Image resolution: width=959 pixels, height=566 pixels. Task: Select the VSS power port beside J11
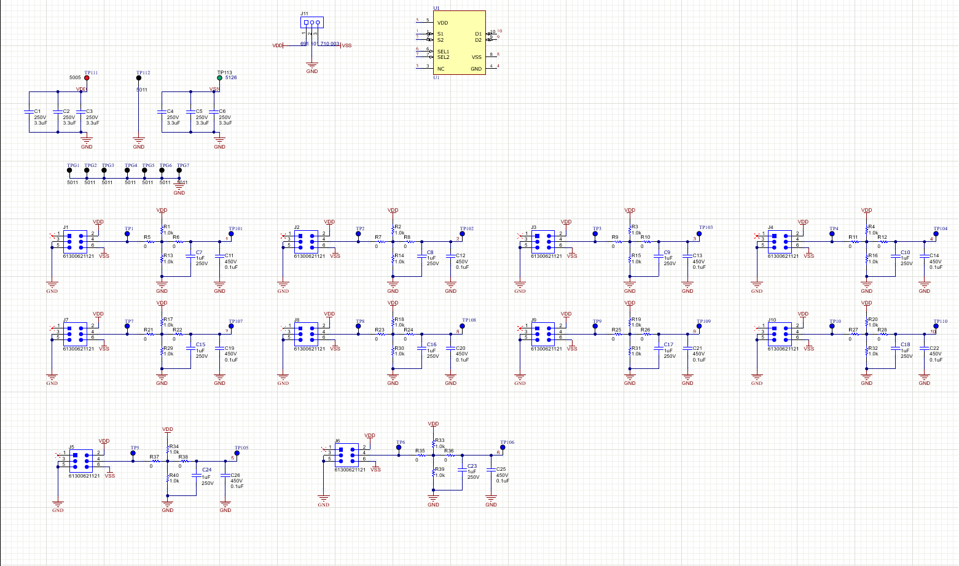pyautogui.click(x=346, y=45)
